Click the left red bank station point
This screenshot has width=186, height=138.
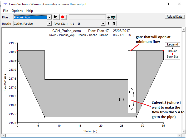17,50
